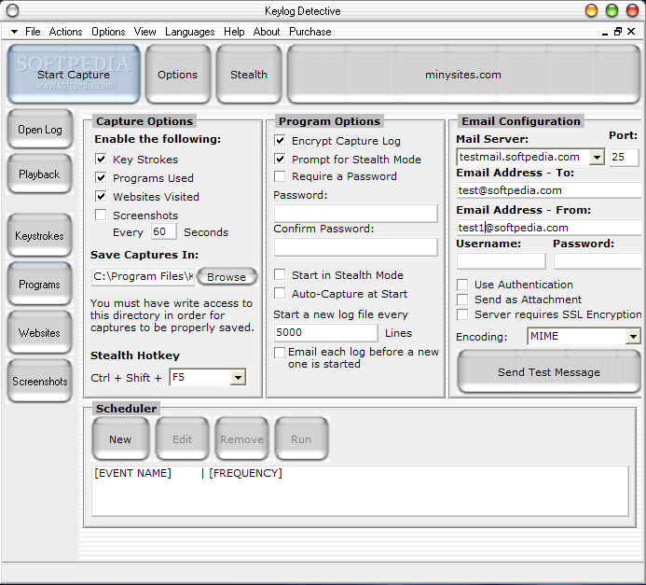
Task: Enable the Use Authentication checkbox
Action: (x=462, y=285)
